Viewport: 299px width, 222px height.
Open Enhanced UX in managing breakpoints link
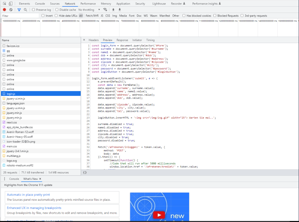pos(34,208)
